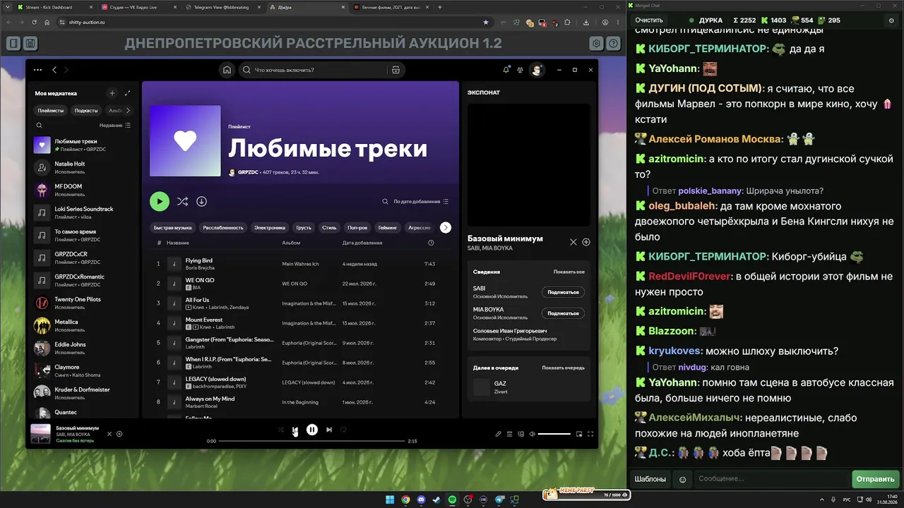
Task: Open the queue icon in player bar
Action: tap(509, 434)
